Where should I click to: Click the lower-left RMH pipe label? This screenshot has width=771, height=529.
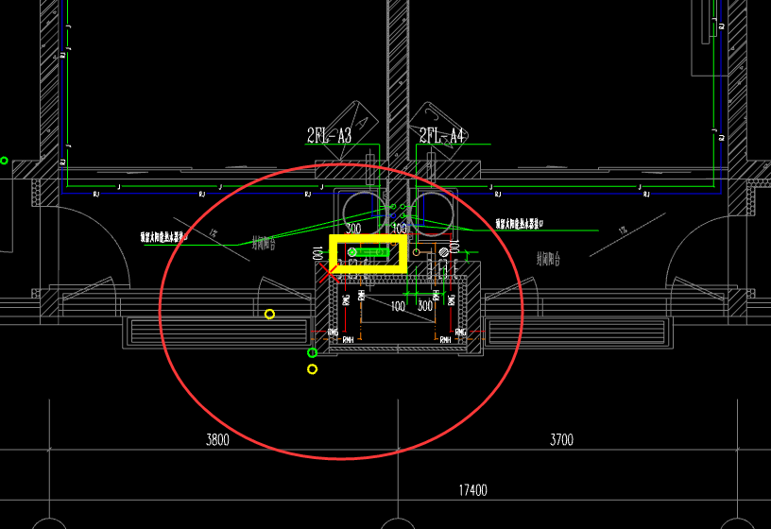click(x=348, y=340)
